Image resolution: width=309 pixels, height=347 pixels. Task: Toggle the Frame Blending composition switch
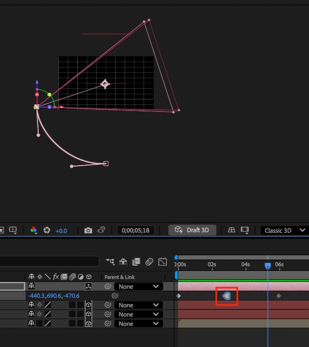136,262
